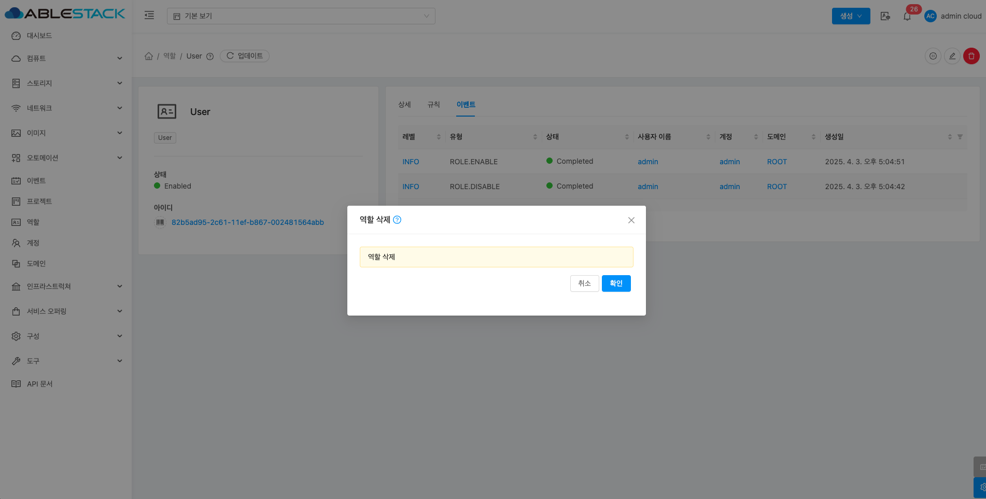Screen dimensions: 986x499
Task: Confirm role deletion with 확인 button
Action: click(616, 283)
